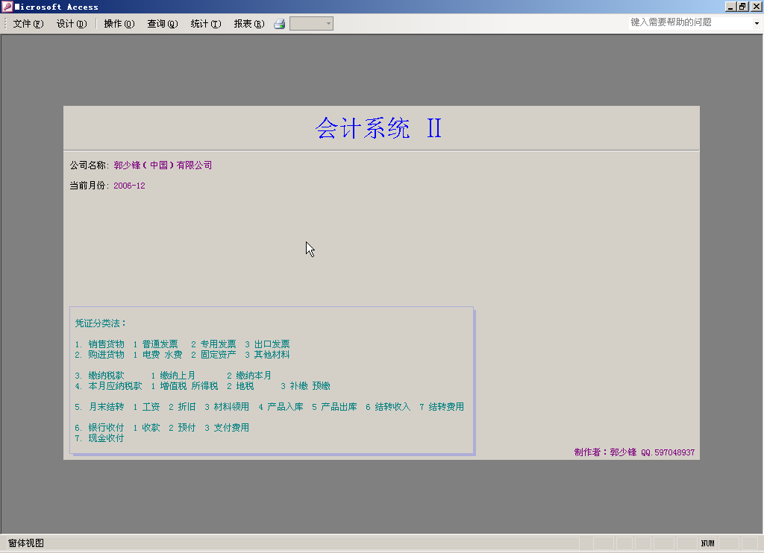Expand the combo box next to the printer icon
Screen dimensions: 764x553
328,24
